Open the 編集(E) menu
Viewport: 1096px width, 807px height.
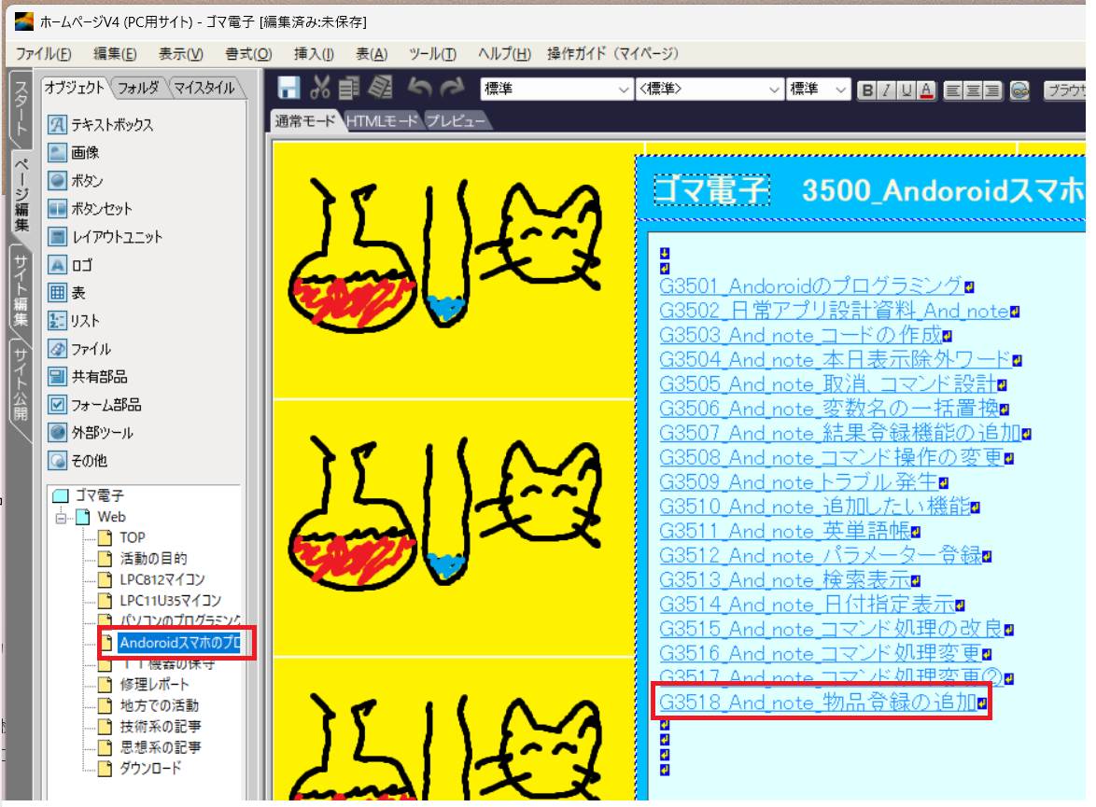point(115,54)
